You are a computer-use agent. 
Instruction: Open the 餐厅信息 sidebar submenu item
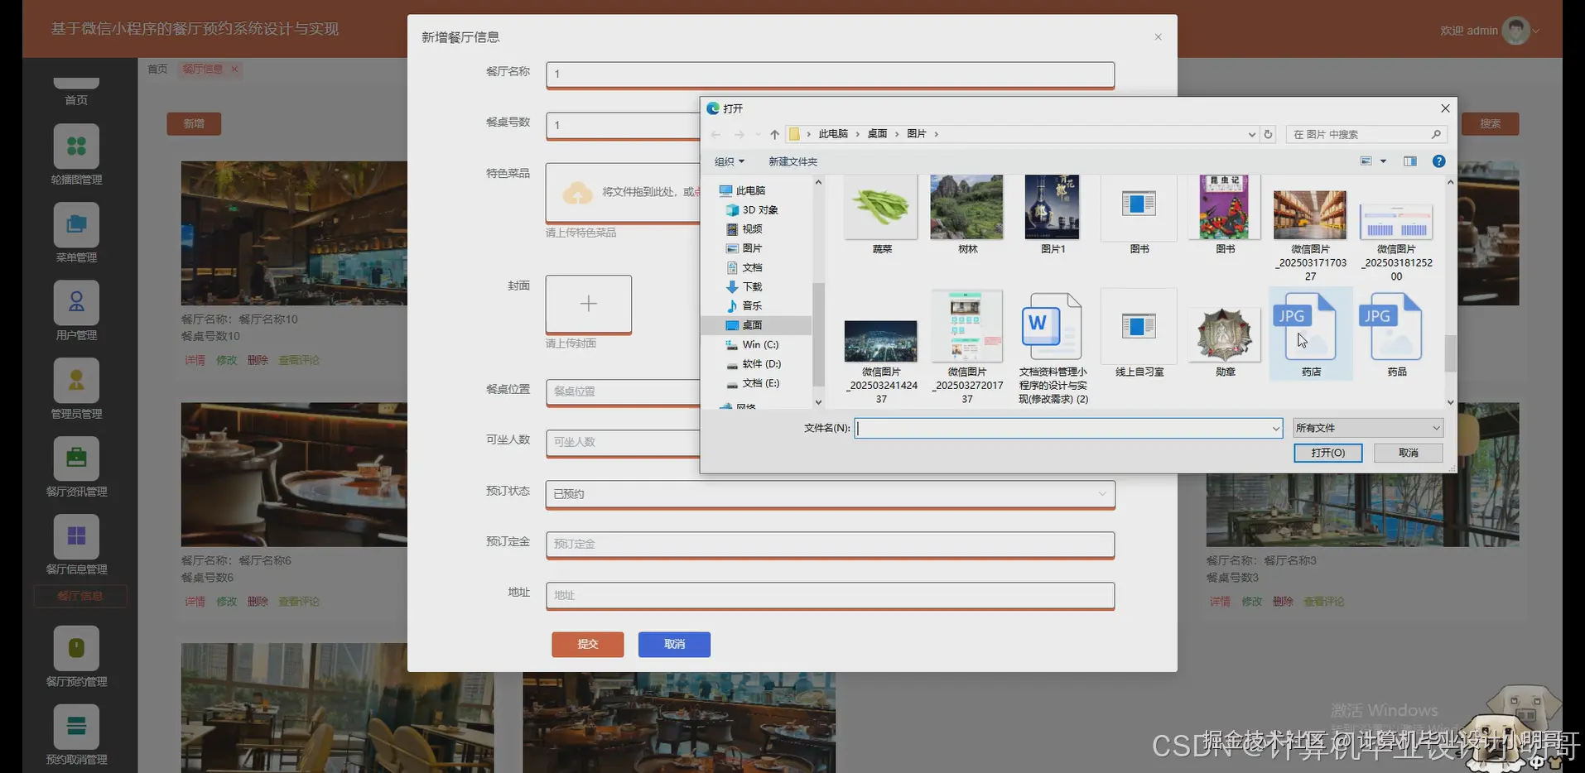click(80, 596)
